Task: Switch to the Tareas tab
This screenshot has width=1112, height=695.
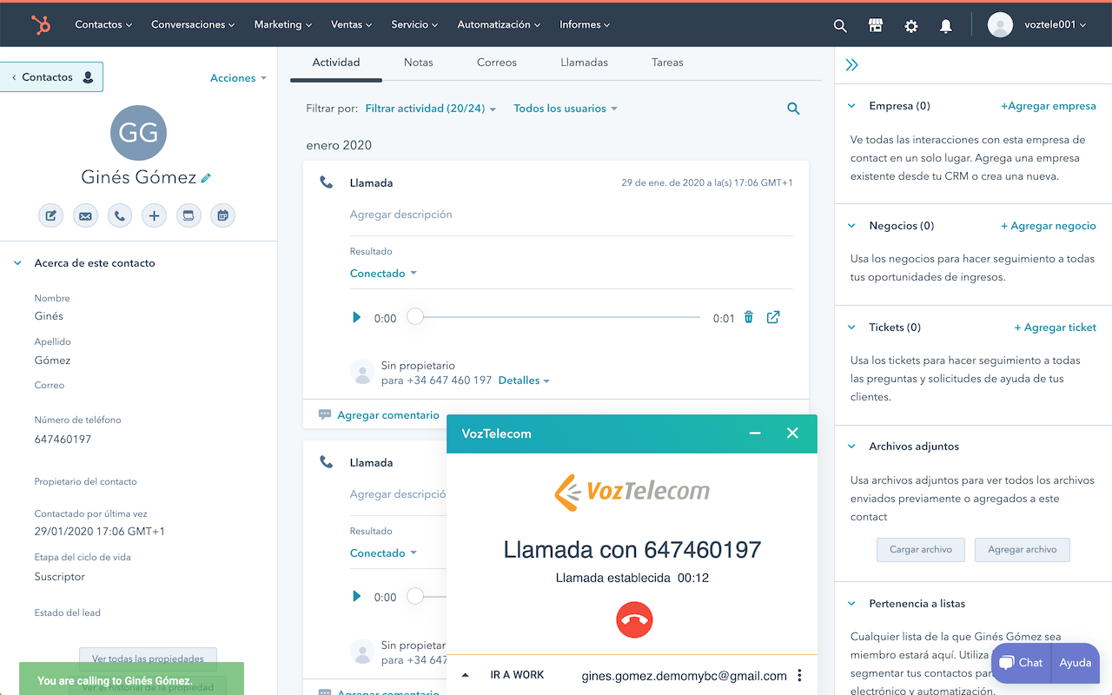Action: click(x=667, y=63)
